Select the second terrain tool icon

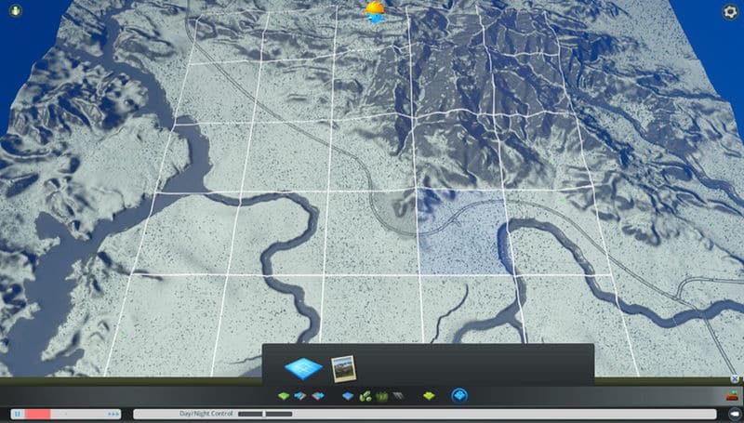301,396
